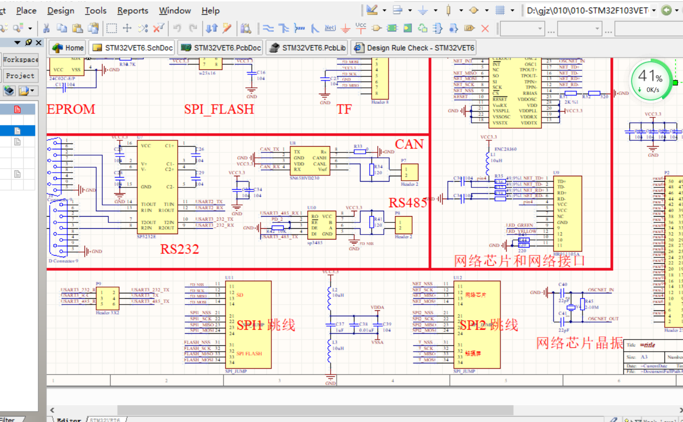Click the Workspace button
Image resolution: width=683 pixels, height=422 pixels.
pyautogui.click(x=20, y=60)
